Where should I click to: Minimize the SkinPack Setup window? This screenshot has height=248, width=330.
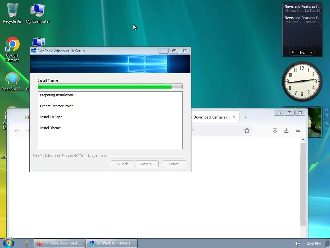point(163,51)
